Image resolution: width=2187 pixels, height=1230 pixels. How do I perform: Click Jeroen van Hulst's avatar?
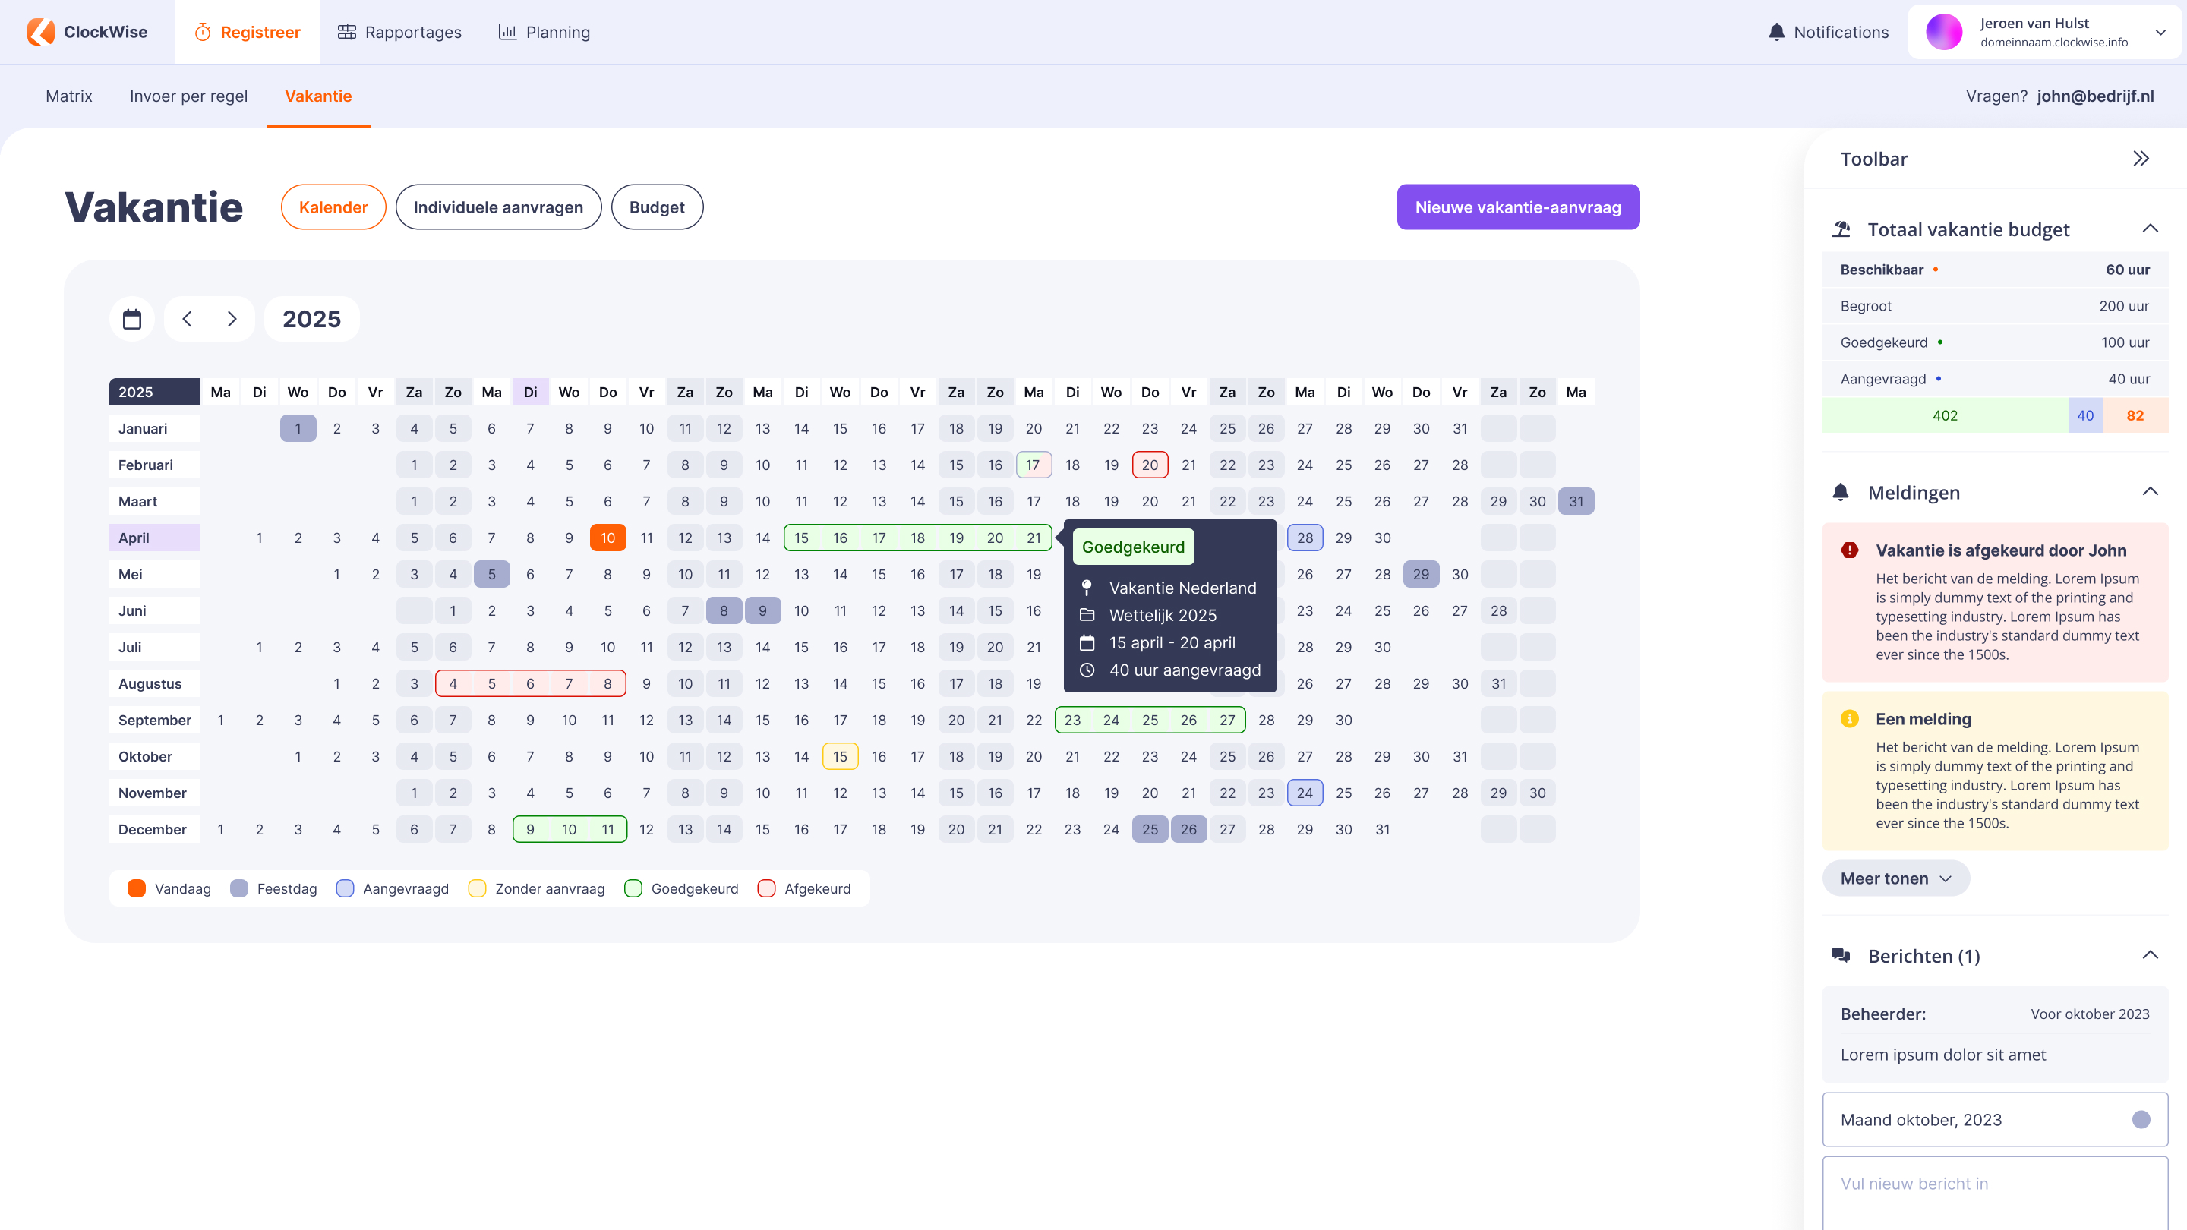pos(1943,32)
